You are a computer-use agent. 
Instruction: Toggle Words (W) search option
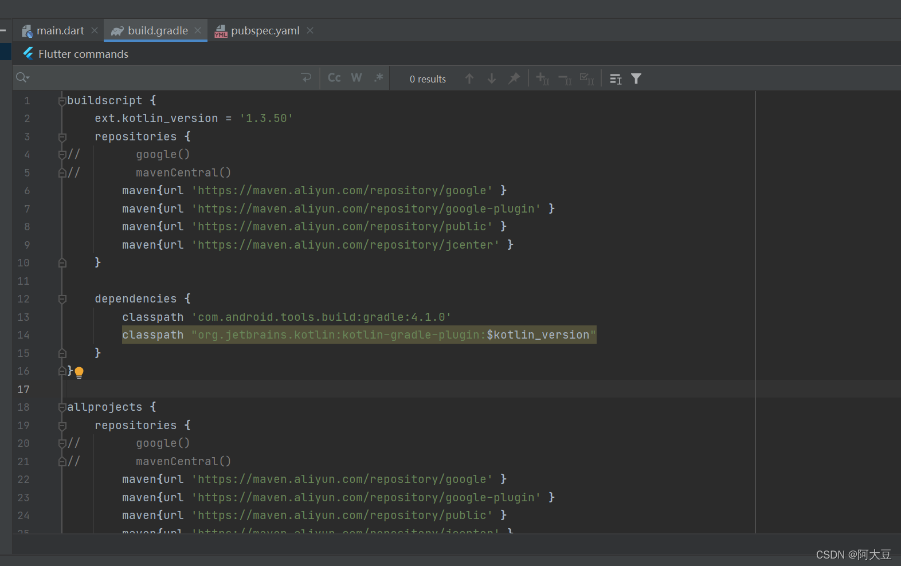[x=357, y=78]
